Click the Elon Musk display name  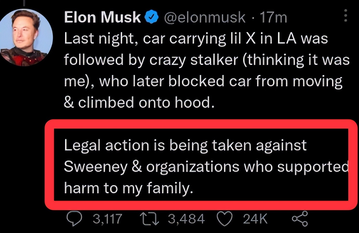click(102, 18)
